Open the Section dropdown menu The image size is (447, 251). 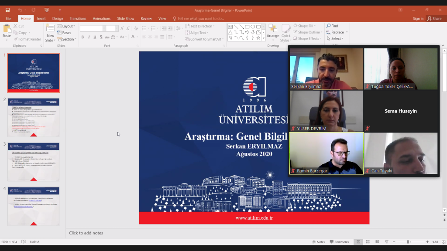coord(68,39)
